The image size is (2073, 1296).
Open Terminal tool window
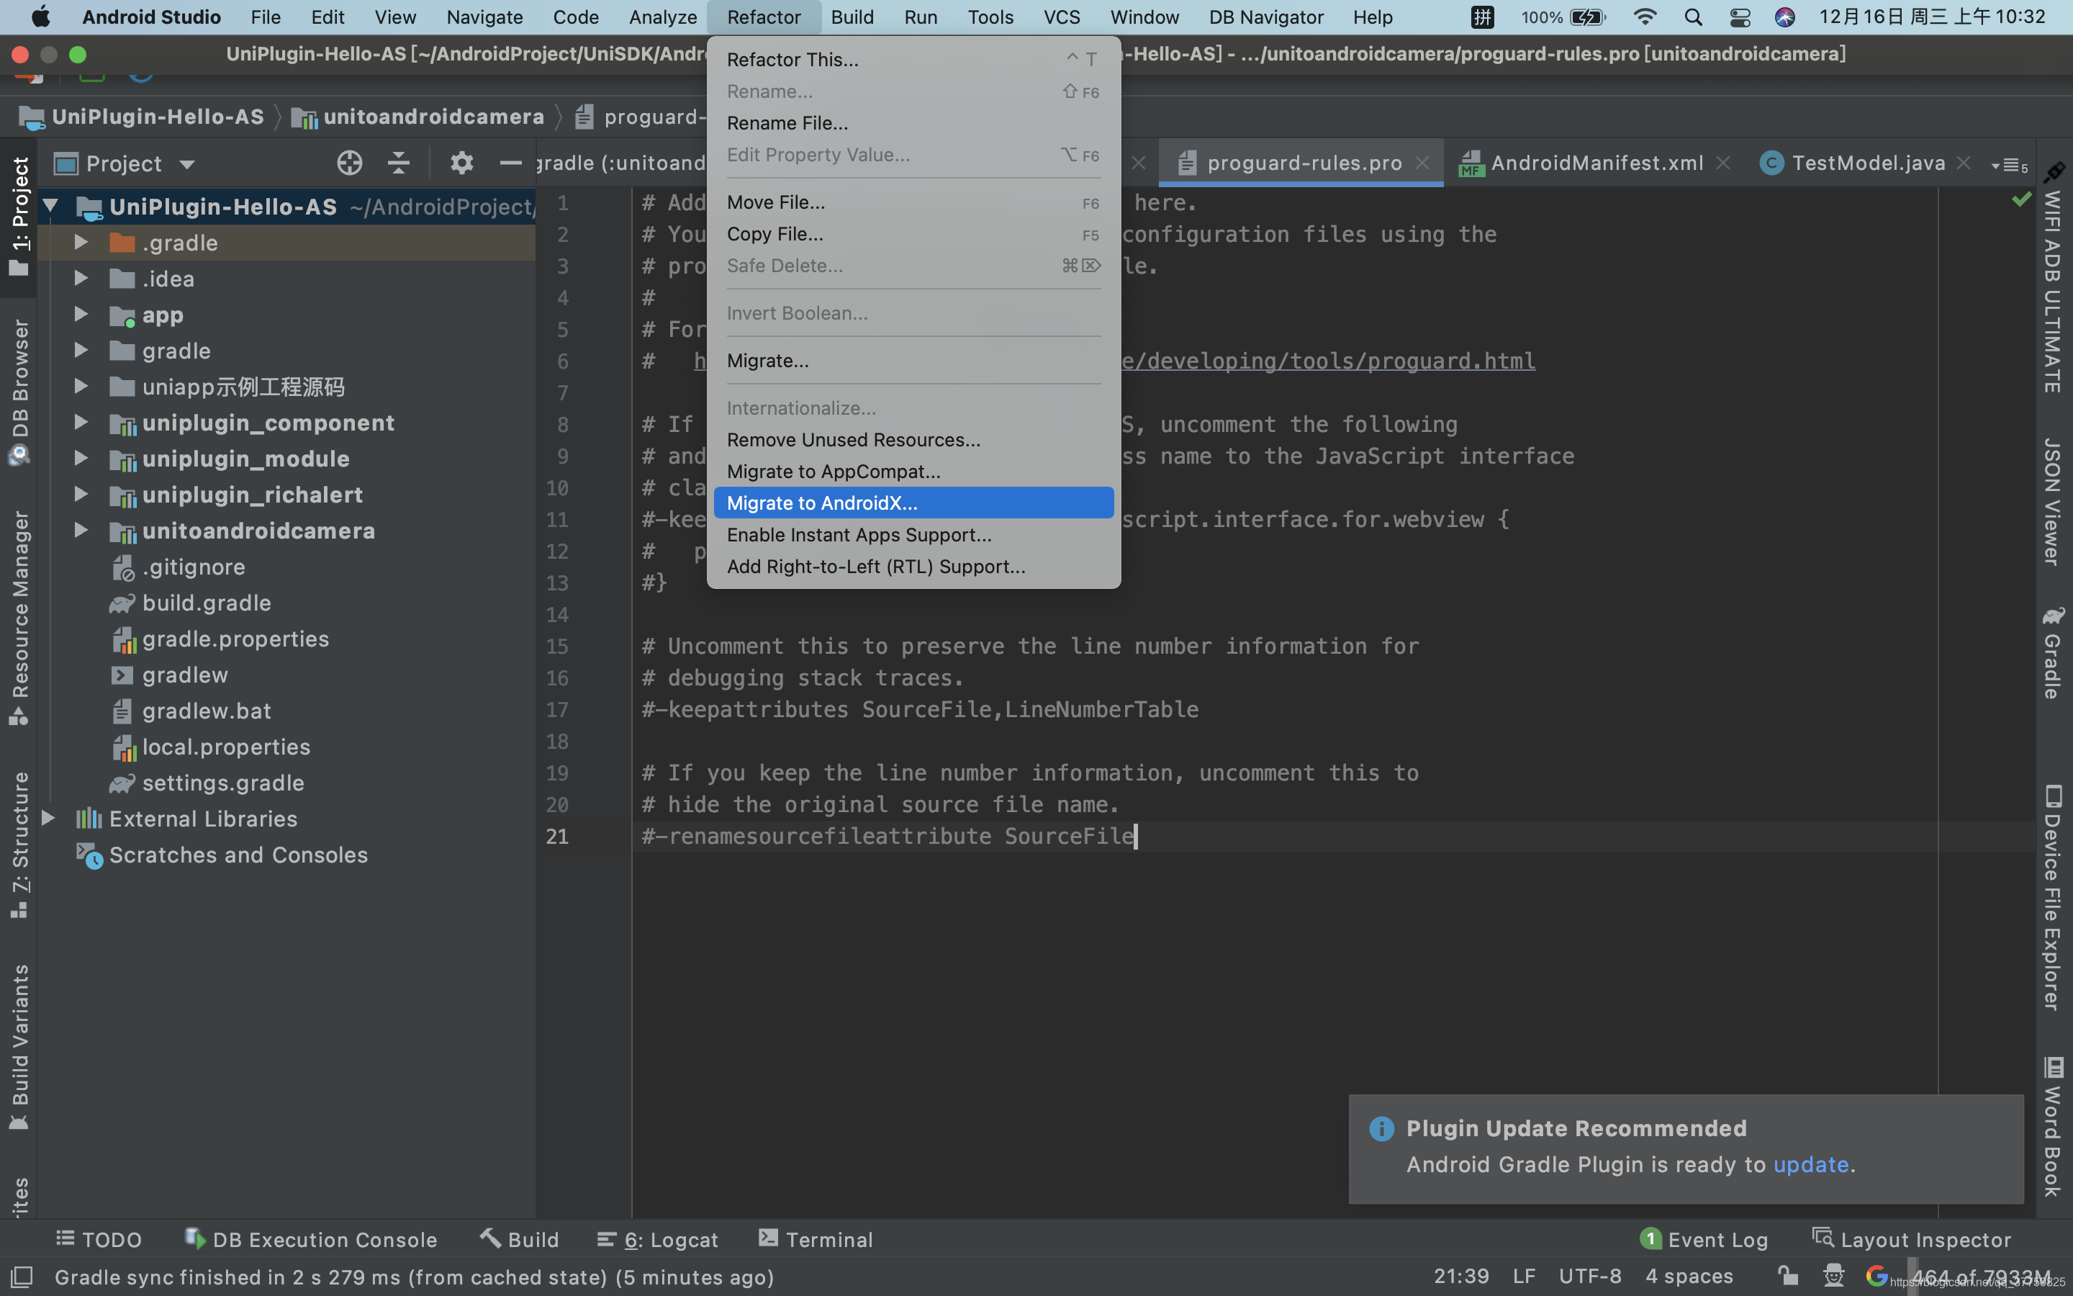tap(816, 1239)
